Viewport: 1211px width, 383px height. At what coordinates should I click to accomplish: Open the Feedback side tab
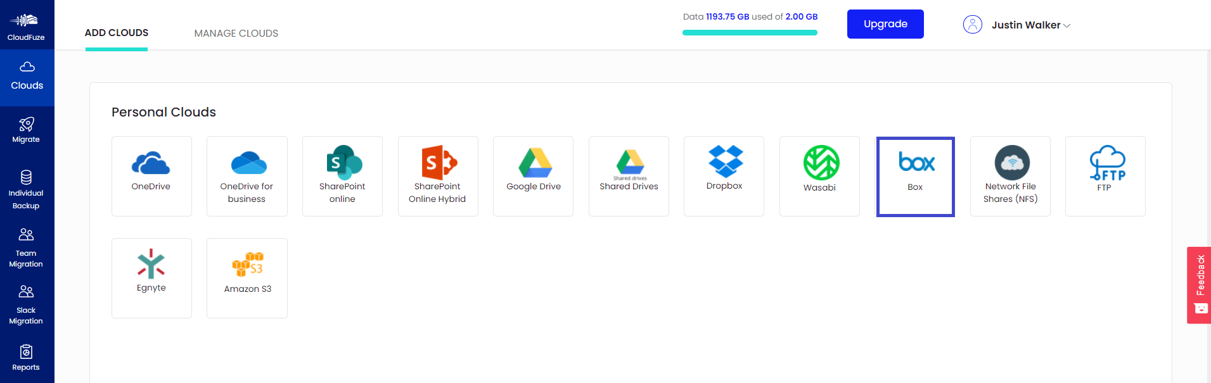[x=1199, y=285]
